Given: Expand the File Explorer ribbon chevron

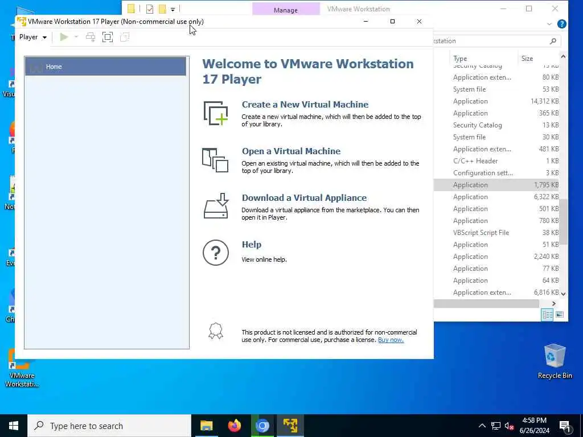Looking at the screenshot, I should pyautogui.click(x=549, y=24).
